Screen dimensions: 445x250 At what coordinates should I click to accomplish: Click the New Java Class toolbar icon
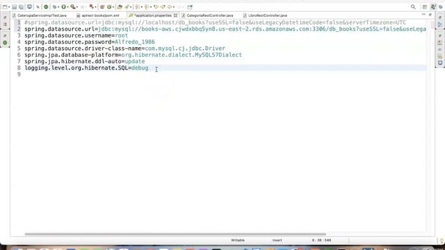pyautogui.click(x=109, y=7)
